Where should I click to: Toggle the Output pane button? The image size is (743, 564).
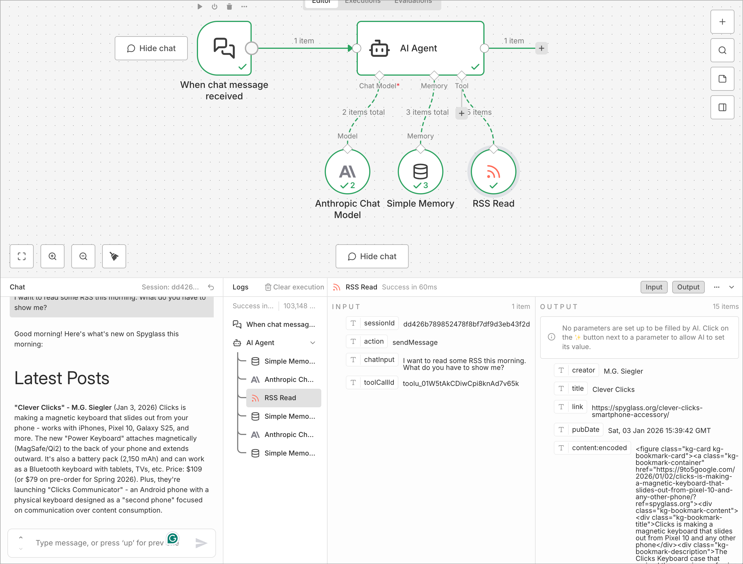coord(688,287)
